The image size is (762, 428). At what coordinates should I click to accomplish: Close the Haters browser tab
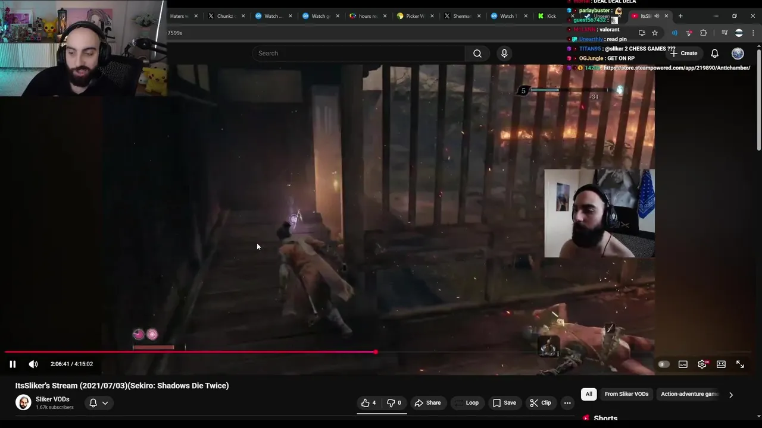pyautogui.click(x=196, y=16)
